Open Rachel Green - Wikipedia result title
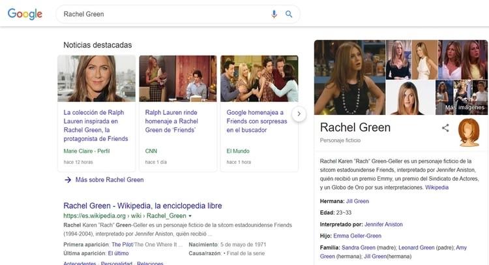Image resolution: width=489 pixels, height=265 pixels. [143, 206]
